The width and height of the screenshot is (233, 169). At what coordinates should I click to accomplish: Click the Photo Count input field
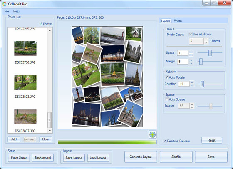(x=196, y=41)
